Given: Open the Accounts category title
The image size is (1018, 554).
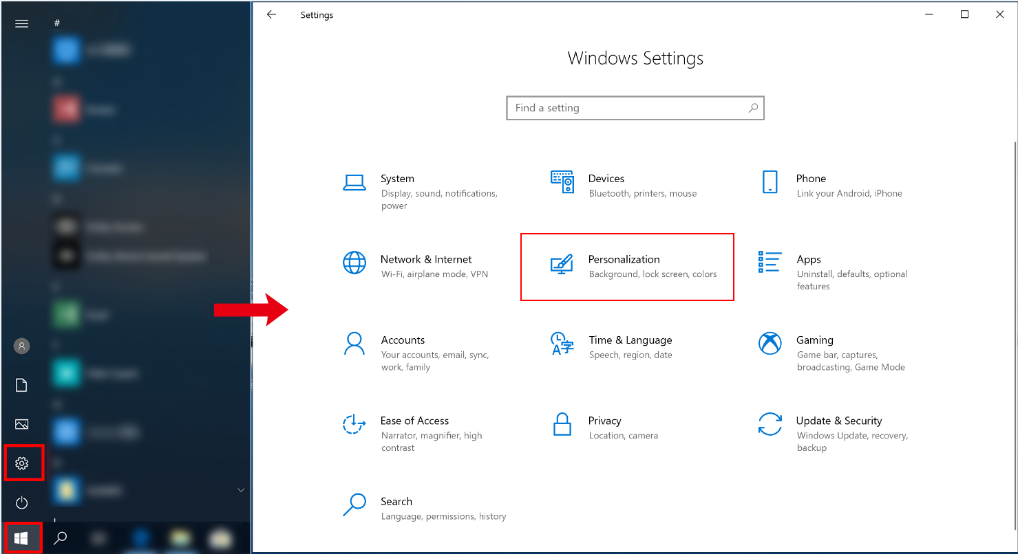Looking at the screenshot, I should (403, 340).
